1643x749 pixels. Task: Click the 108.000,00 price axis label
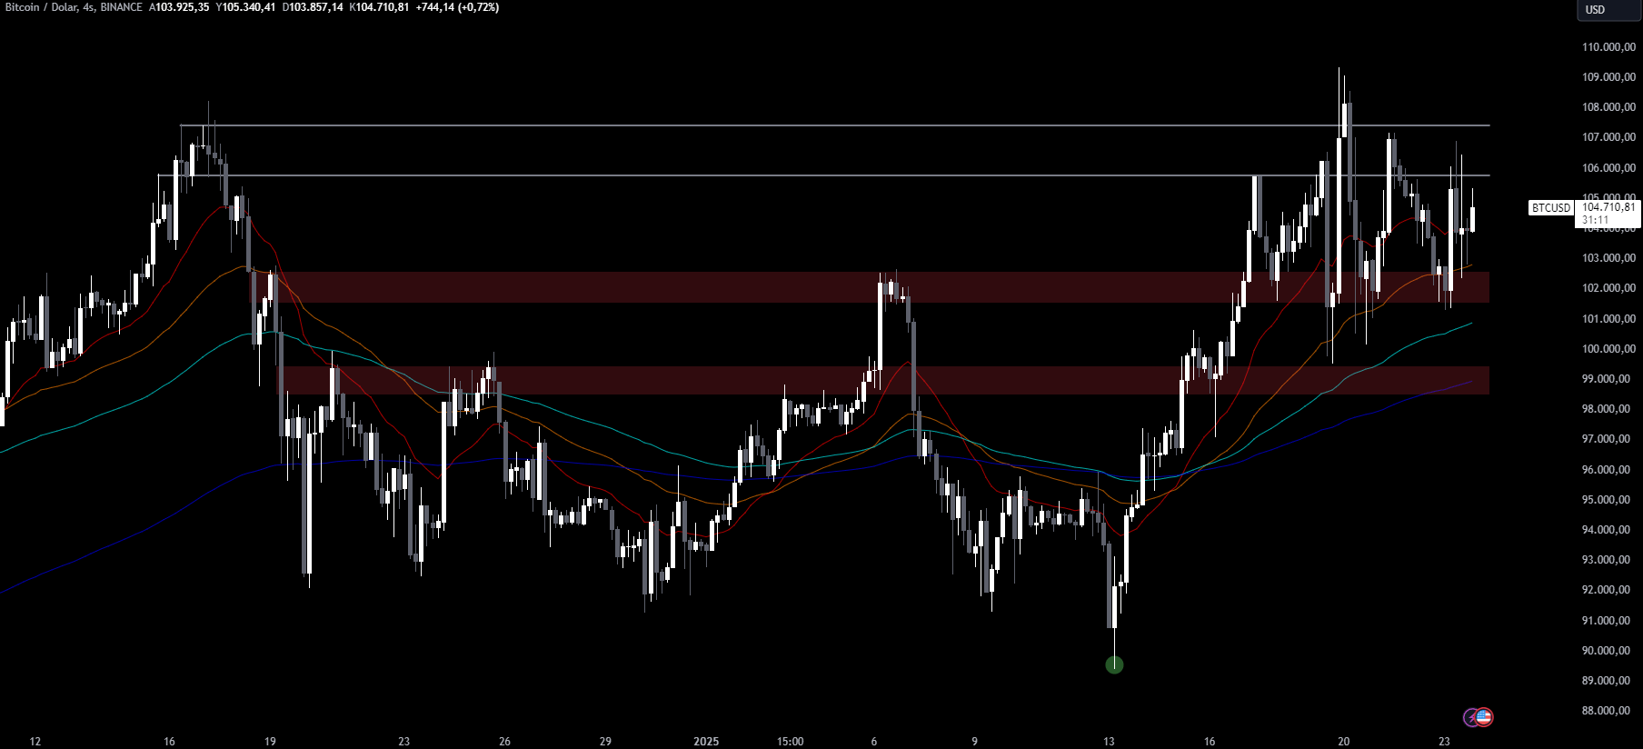point(1608,107)
